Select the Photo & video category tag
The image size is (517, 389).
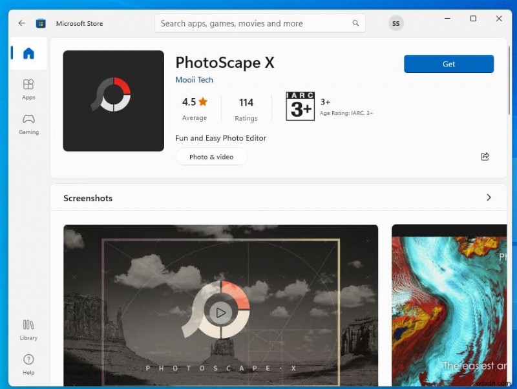[211, 157]
